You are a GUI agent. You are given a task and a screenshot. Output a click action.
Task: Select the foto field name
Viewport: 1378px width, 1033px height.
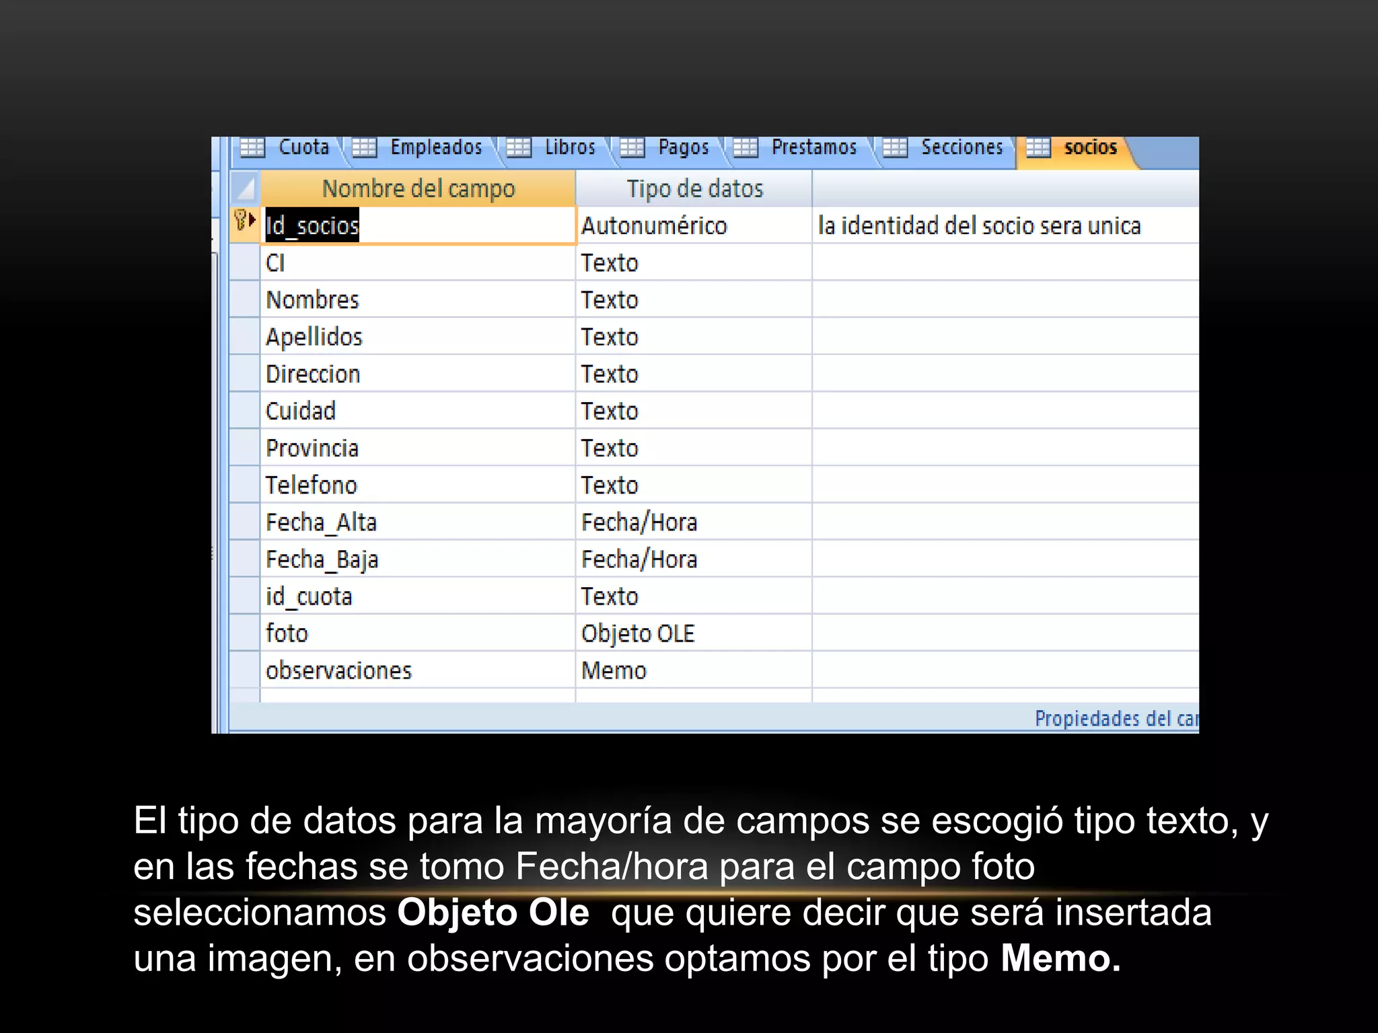[418, 632]
